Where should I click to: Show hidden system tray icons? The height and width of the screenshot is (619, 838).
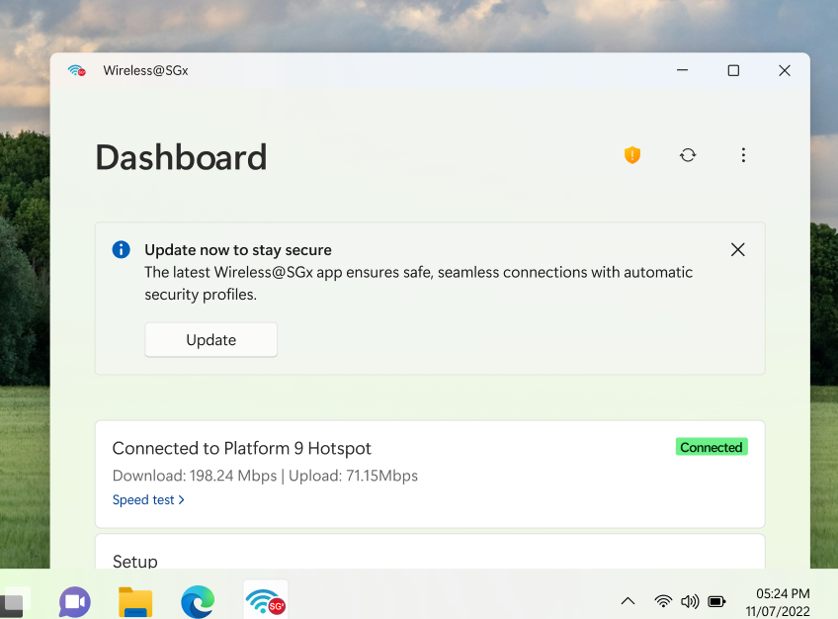pos(628,601)
